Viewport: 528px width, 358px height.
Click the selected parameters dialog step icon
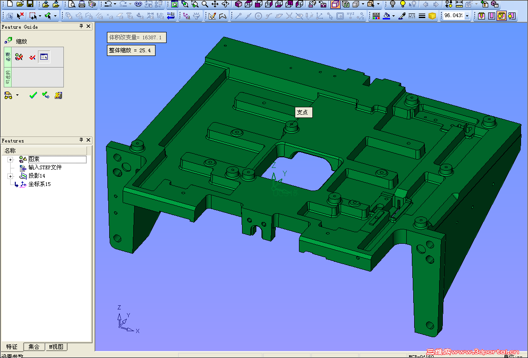44,57
